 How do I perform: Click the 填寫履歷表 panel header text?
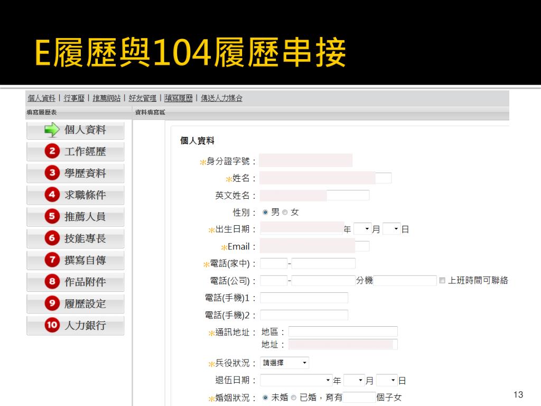click(x=42, y=112)
